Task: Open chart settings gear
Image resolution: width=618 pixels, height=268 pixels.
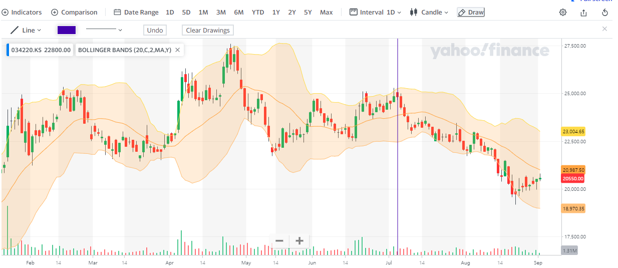Action: pos(563,13)
